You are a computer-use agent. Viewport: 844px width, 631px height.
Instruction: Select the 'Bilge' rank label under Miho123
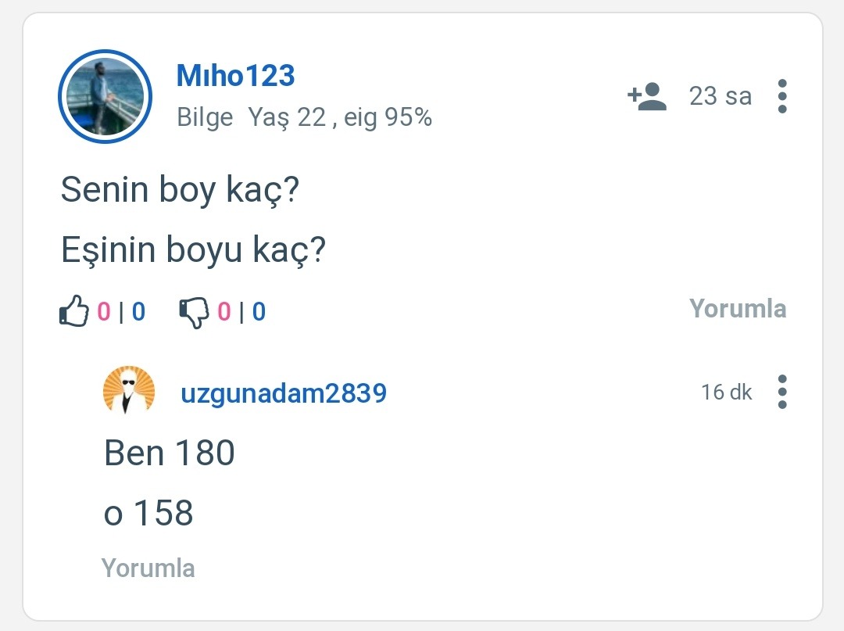[x=205, y=117]
